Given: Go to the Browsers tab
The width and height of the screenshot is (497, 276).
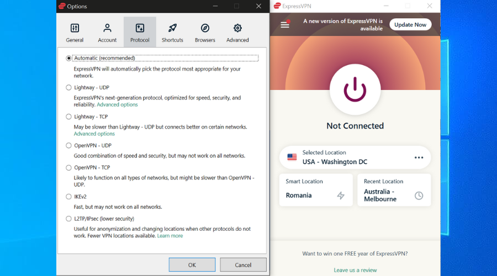Looking at the screenshot, I should pyautogui.click(x=205, y=33).
